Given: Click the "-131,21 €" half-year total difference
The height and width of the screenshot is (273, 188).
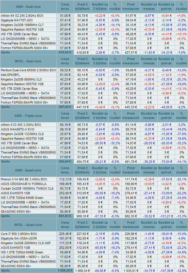Looking at the screenshot, I should (x=166, y=216).
